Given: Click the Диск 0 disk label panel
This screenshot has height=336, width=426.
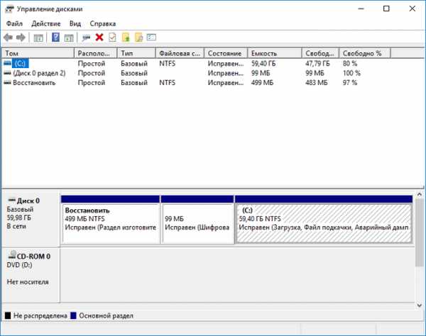Looking at the screenshot, I should (31, 218).
